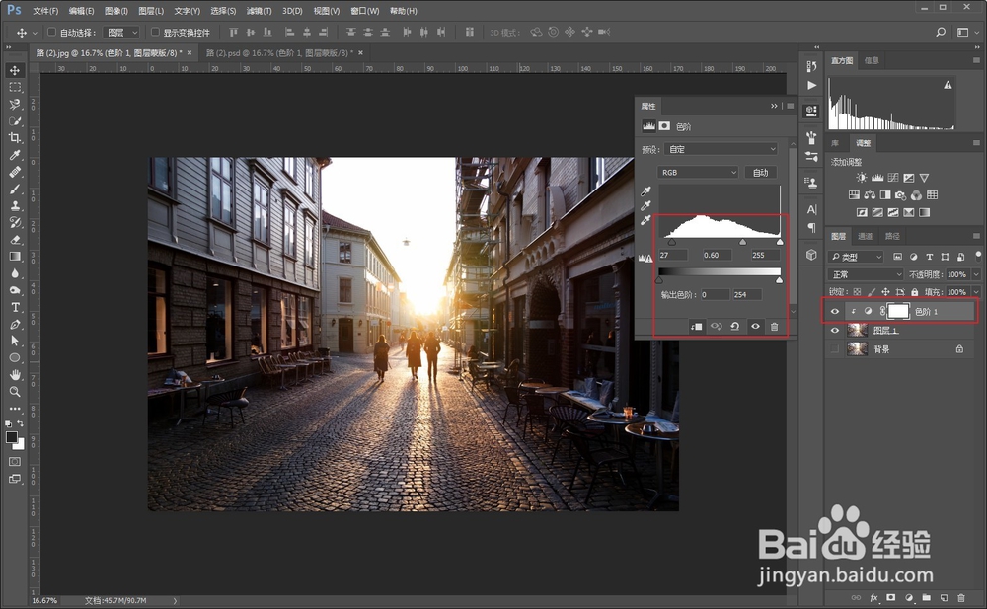Select the Zoom magnifier tool
This screenshot has width=987, height=609.
click(x=15, y=392)
